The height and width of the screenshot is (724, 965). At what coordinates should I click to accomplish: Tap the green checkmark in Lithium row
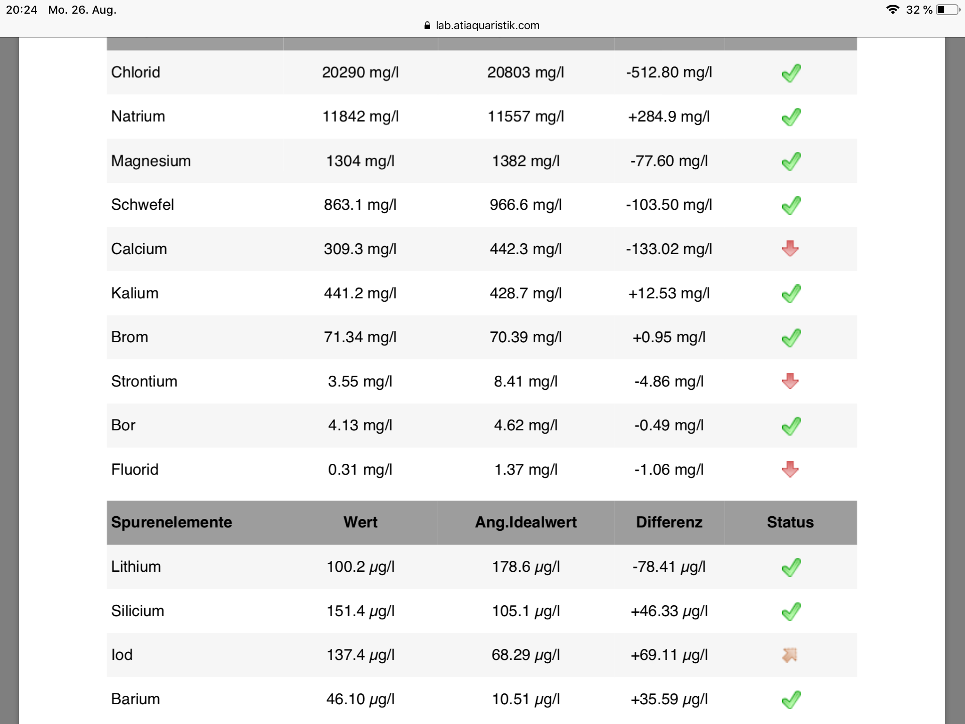[x=791, y=567]
